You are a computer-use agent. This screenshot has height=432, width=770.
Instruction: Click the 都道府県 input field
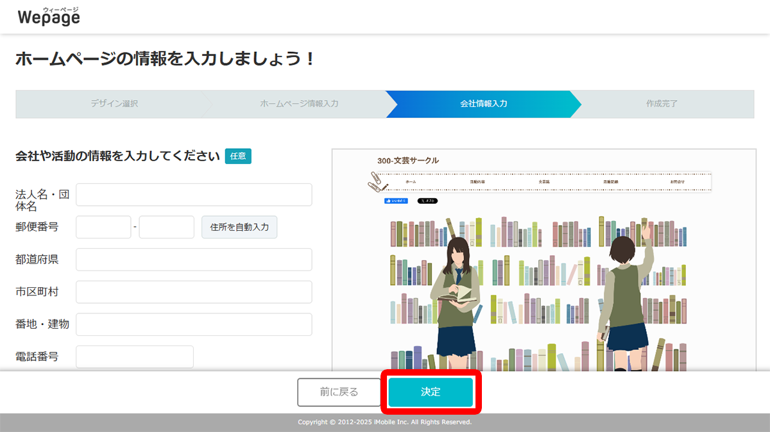(x=194, y=259)
